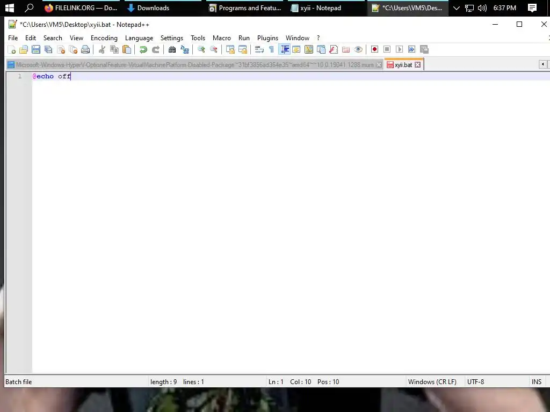Redo the last undone edit

tap(155, 49)
